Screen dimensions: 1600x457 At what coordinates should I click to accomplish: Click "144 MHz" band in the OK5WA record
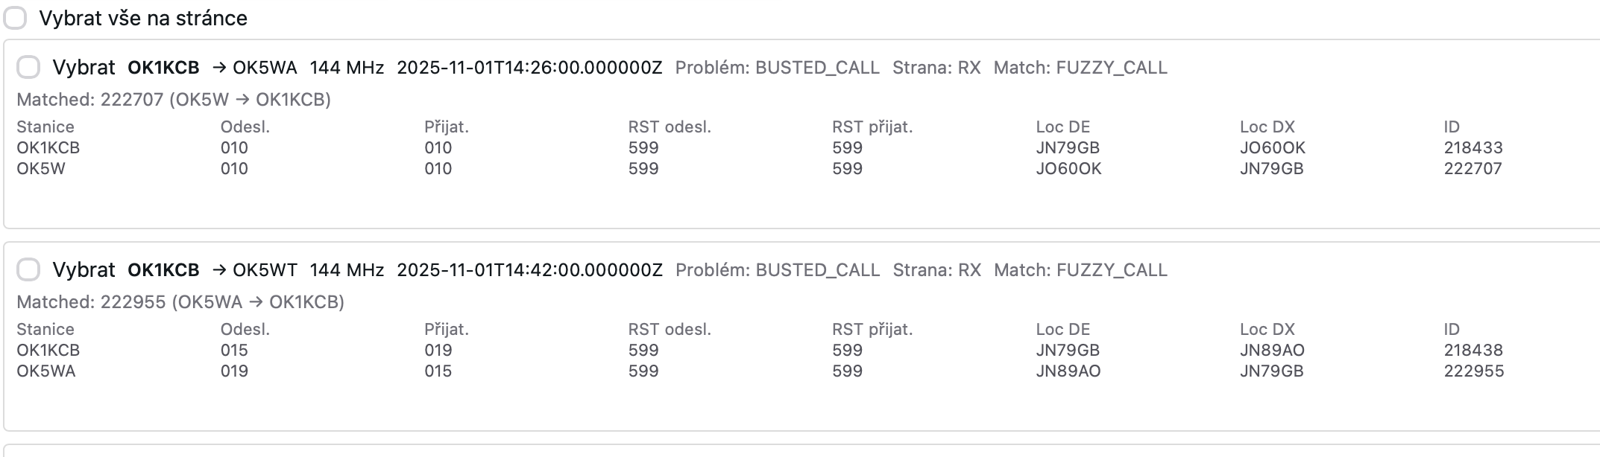click(x=347, y=68)
